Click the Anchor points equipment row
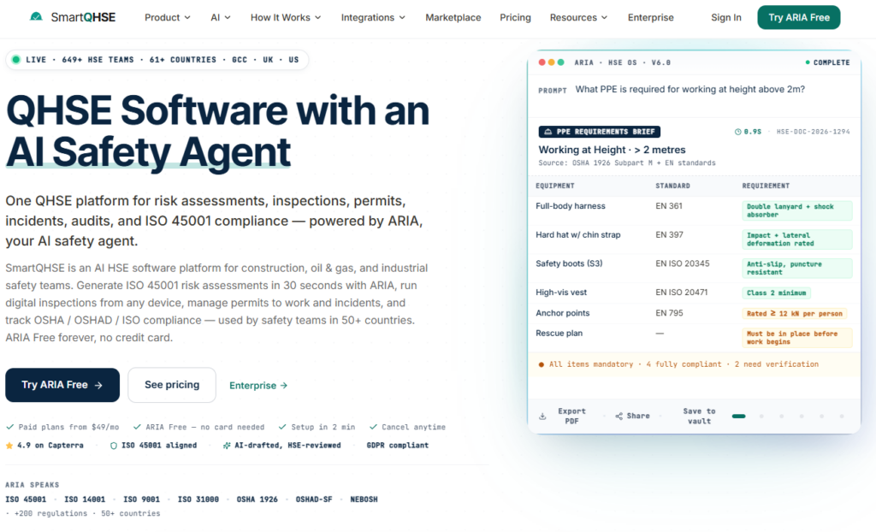Image resolution: width=876 pixels, height=532 pixels. [x=694, y=313]
